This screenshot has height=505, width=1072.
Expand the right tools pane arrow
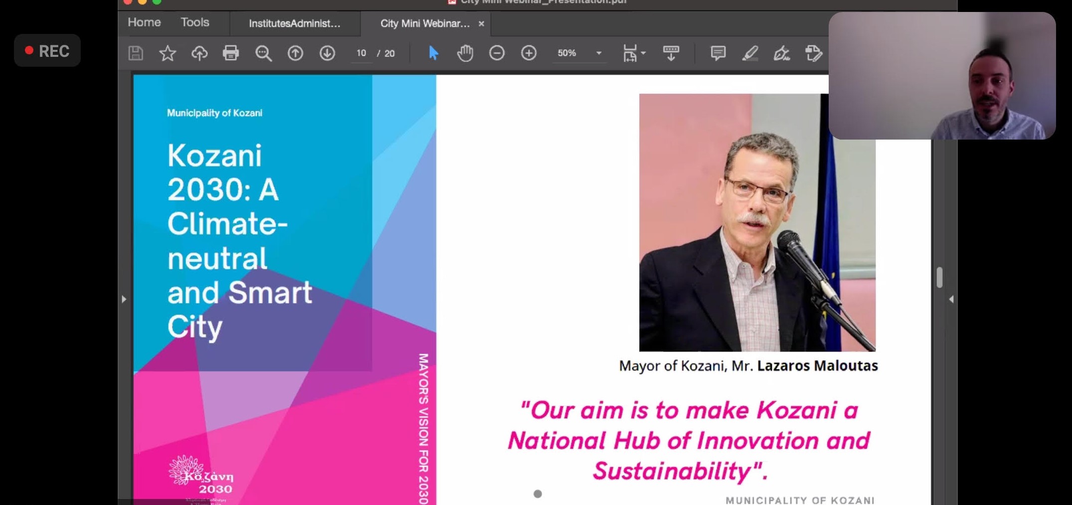coord(951,299)
